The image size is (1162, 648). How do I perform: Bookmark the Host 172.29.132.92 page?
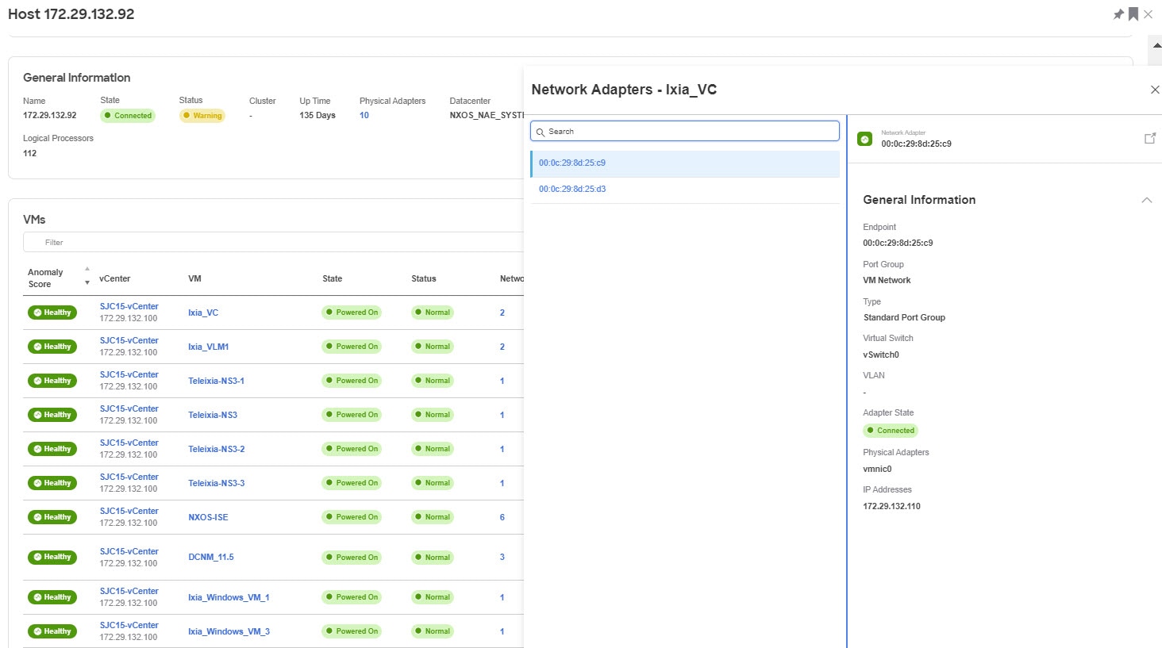pyautogui.click(x=1133, y=14)
